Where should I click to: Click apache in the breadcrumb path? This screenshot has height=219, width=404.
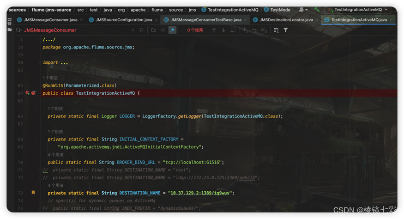click(x=138, y=10)
